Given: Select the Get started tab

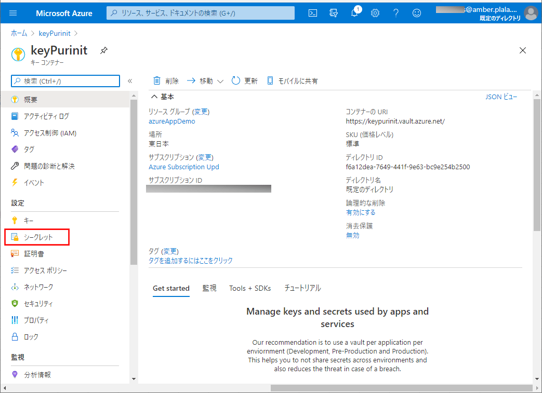Looking at the screenshot, I should point(171,288).
